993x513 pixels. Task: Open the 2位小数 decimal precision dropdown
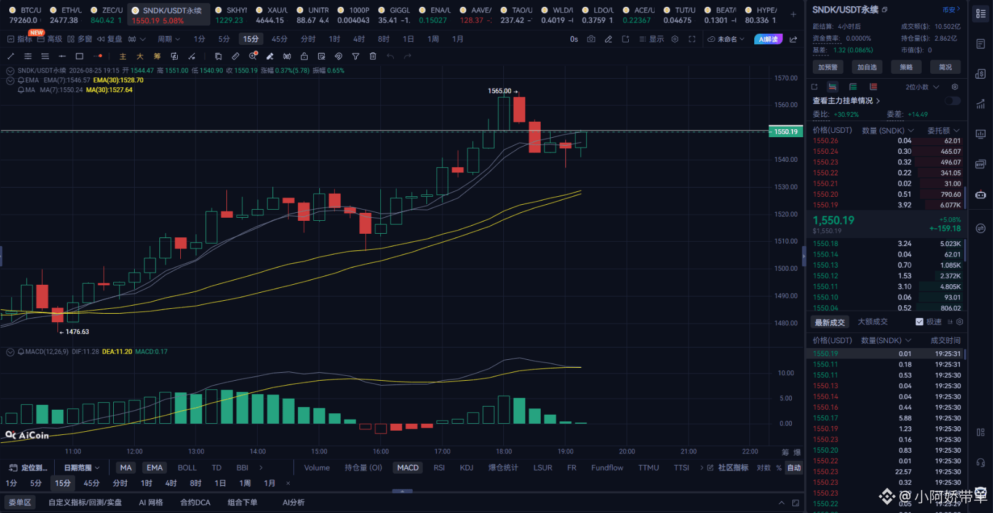click(922, 87)
